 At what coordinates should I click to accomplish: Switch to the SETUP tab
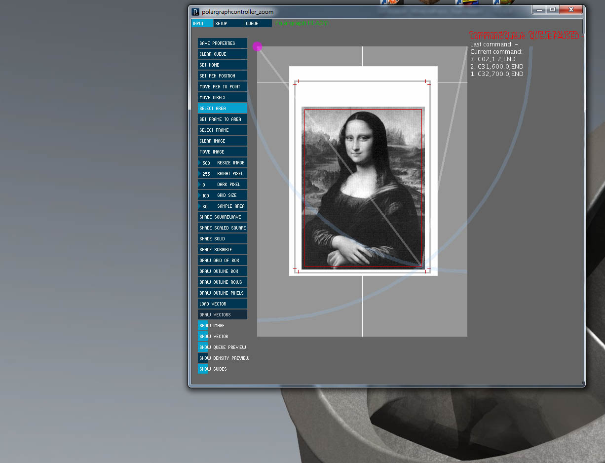tap(227, 23)
